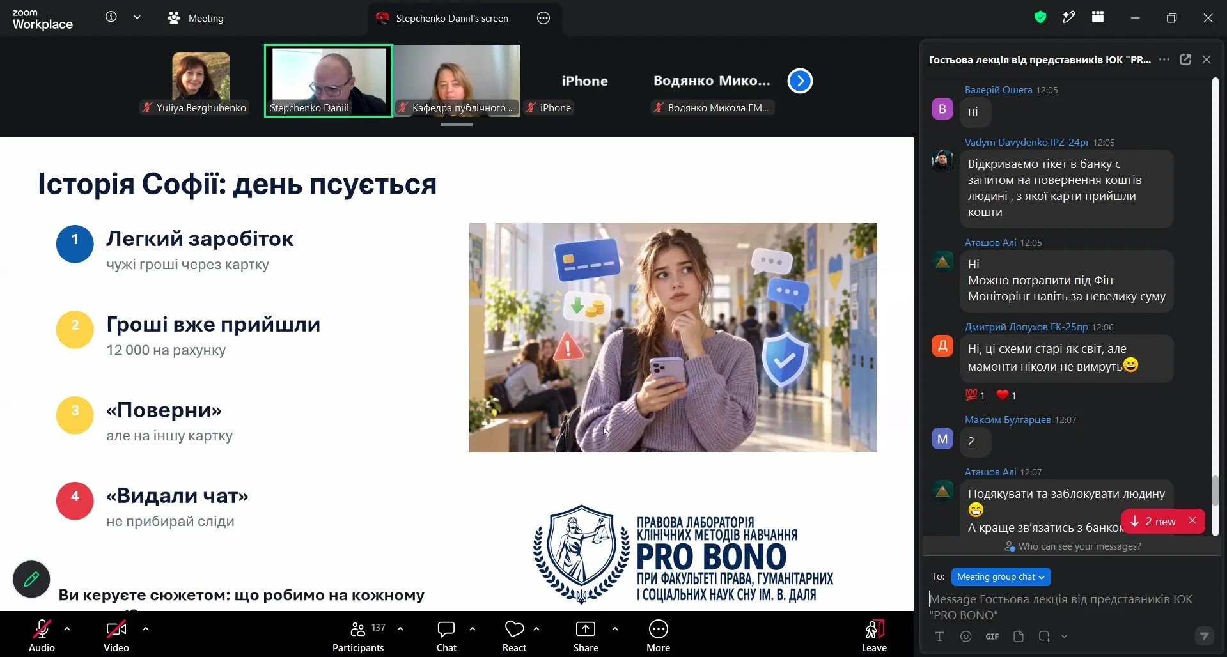Screen dimensions: 1227x657
Task: Open the Meeting group chat recipient dropdown
Action: pyautogui.click(x=1001, y=576)
